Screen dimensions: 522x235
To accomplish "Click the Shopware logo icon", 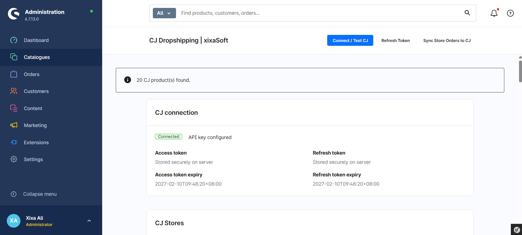I will click(x=14, y=14).
